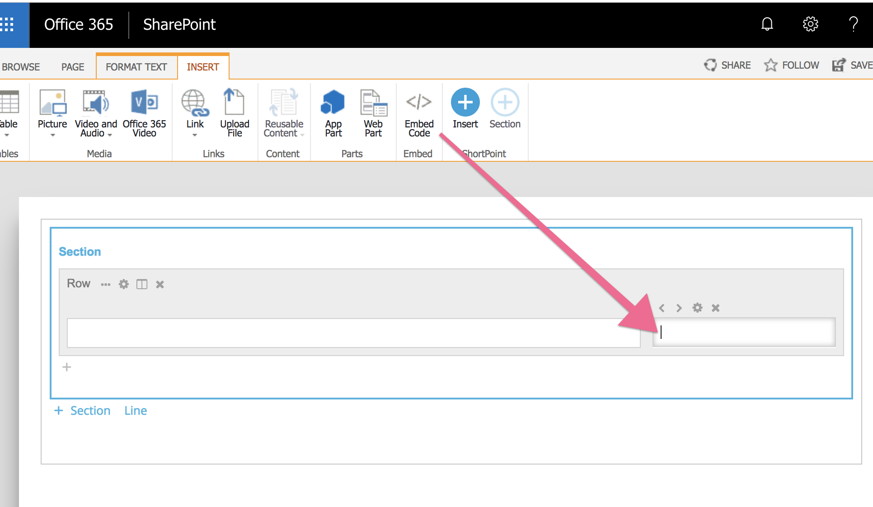Expand the row options ellipsis menu

pyautogui.click(x=105, y=284)
